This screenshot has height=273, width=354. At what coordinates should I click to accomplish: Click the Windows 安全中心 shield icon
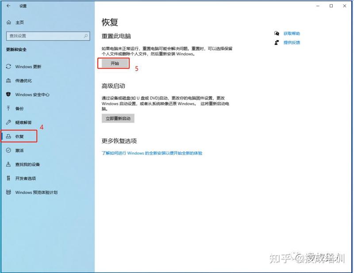tap(8, 95)
